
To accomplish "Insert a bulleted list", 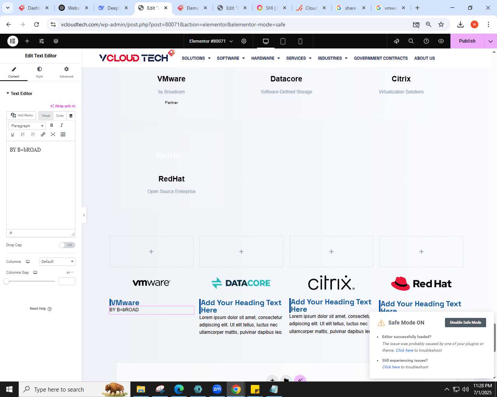I will (x=23, y=135).
